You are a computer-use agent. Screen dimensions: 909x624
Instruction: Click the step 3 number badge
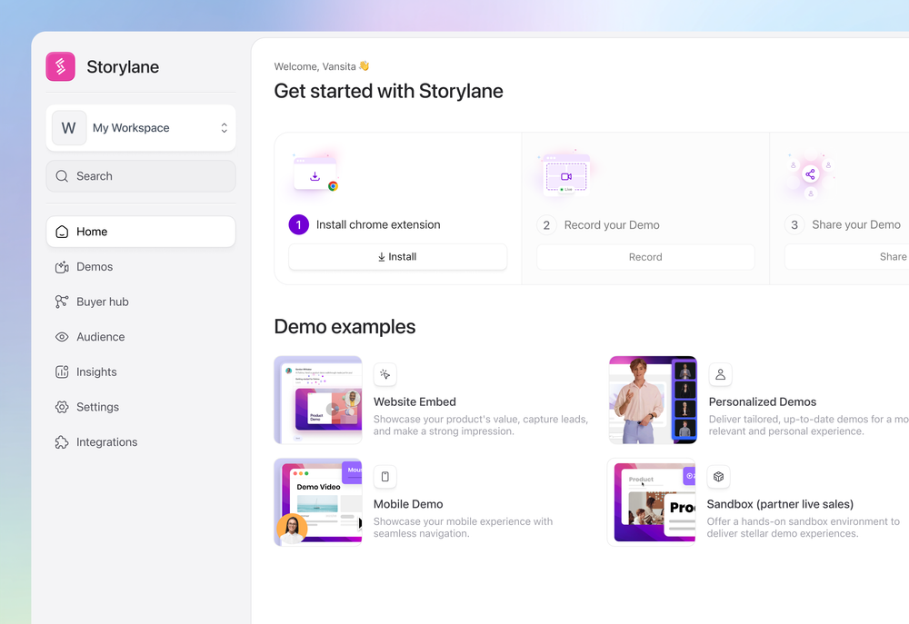tap(794, 224)
